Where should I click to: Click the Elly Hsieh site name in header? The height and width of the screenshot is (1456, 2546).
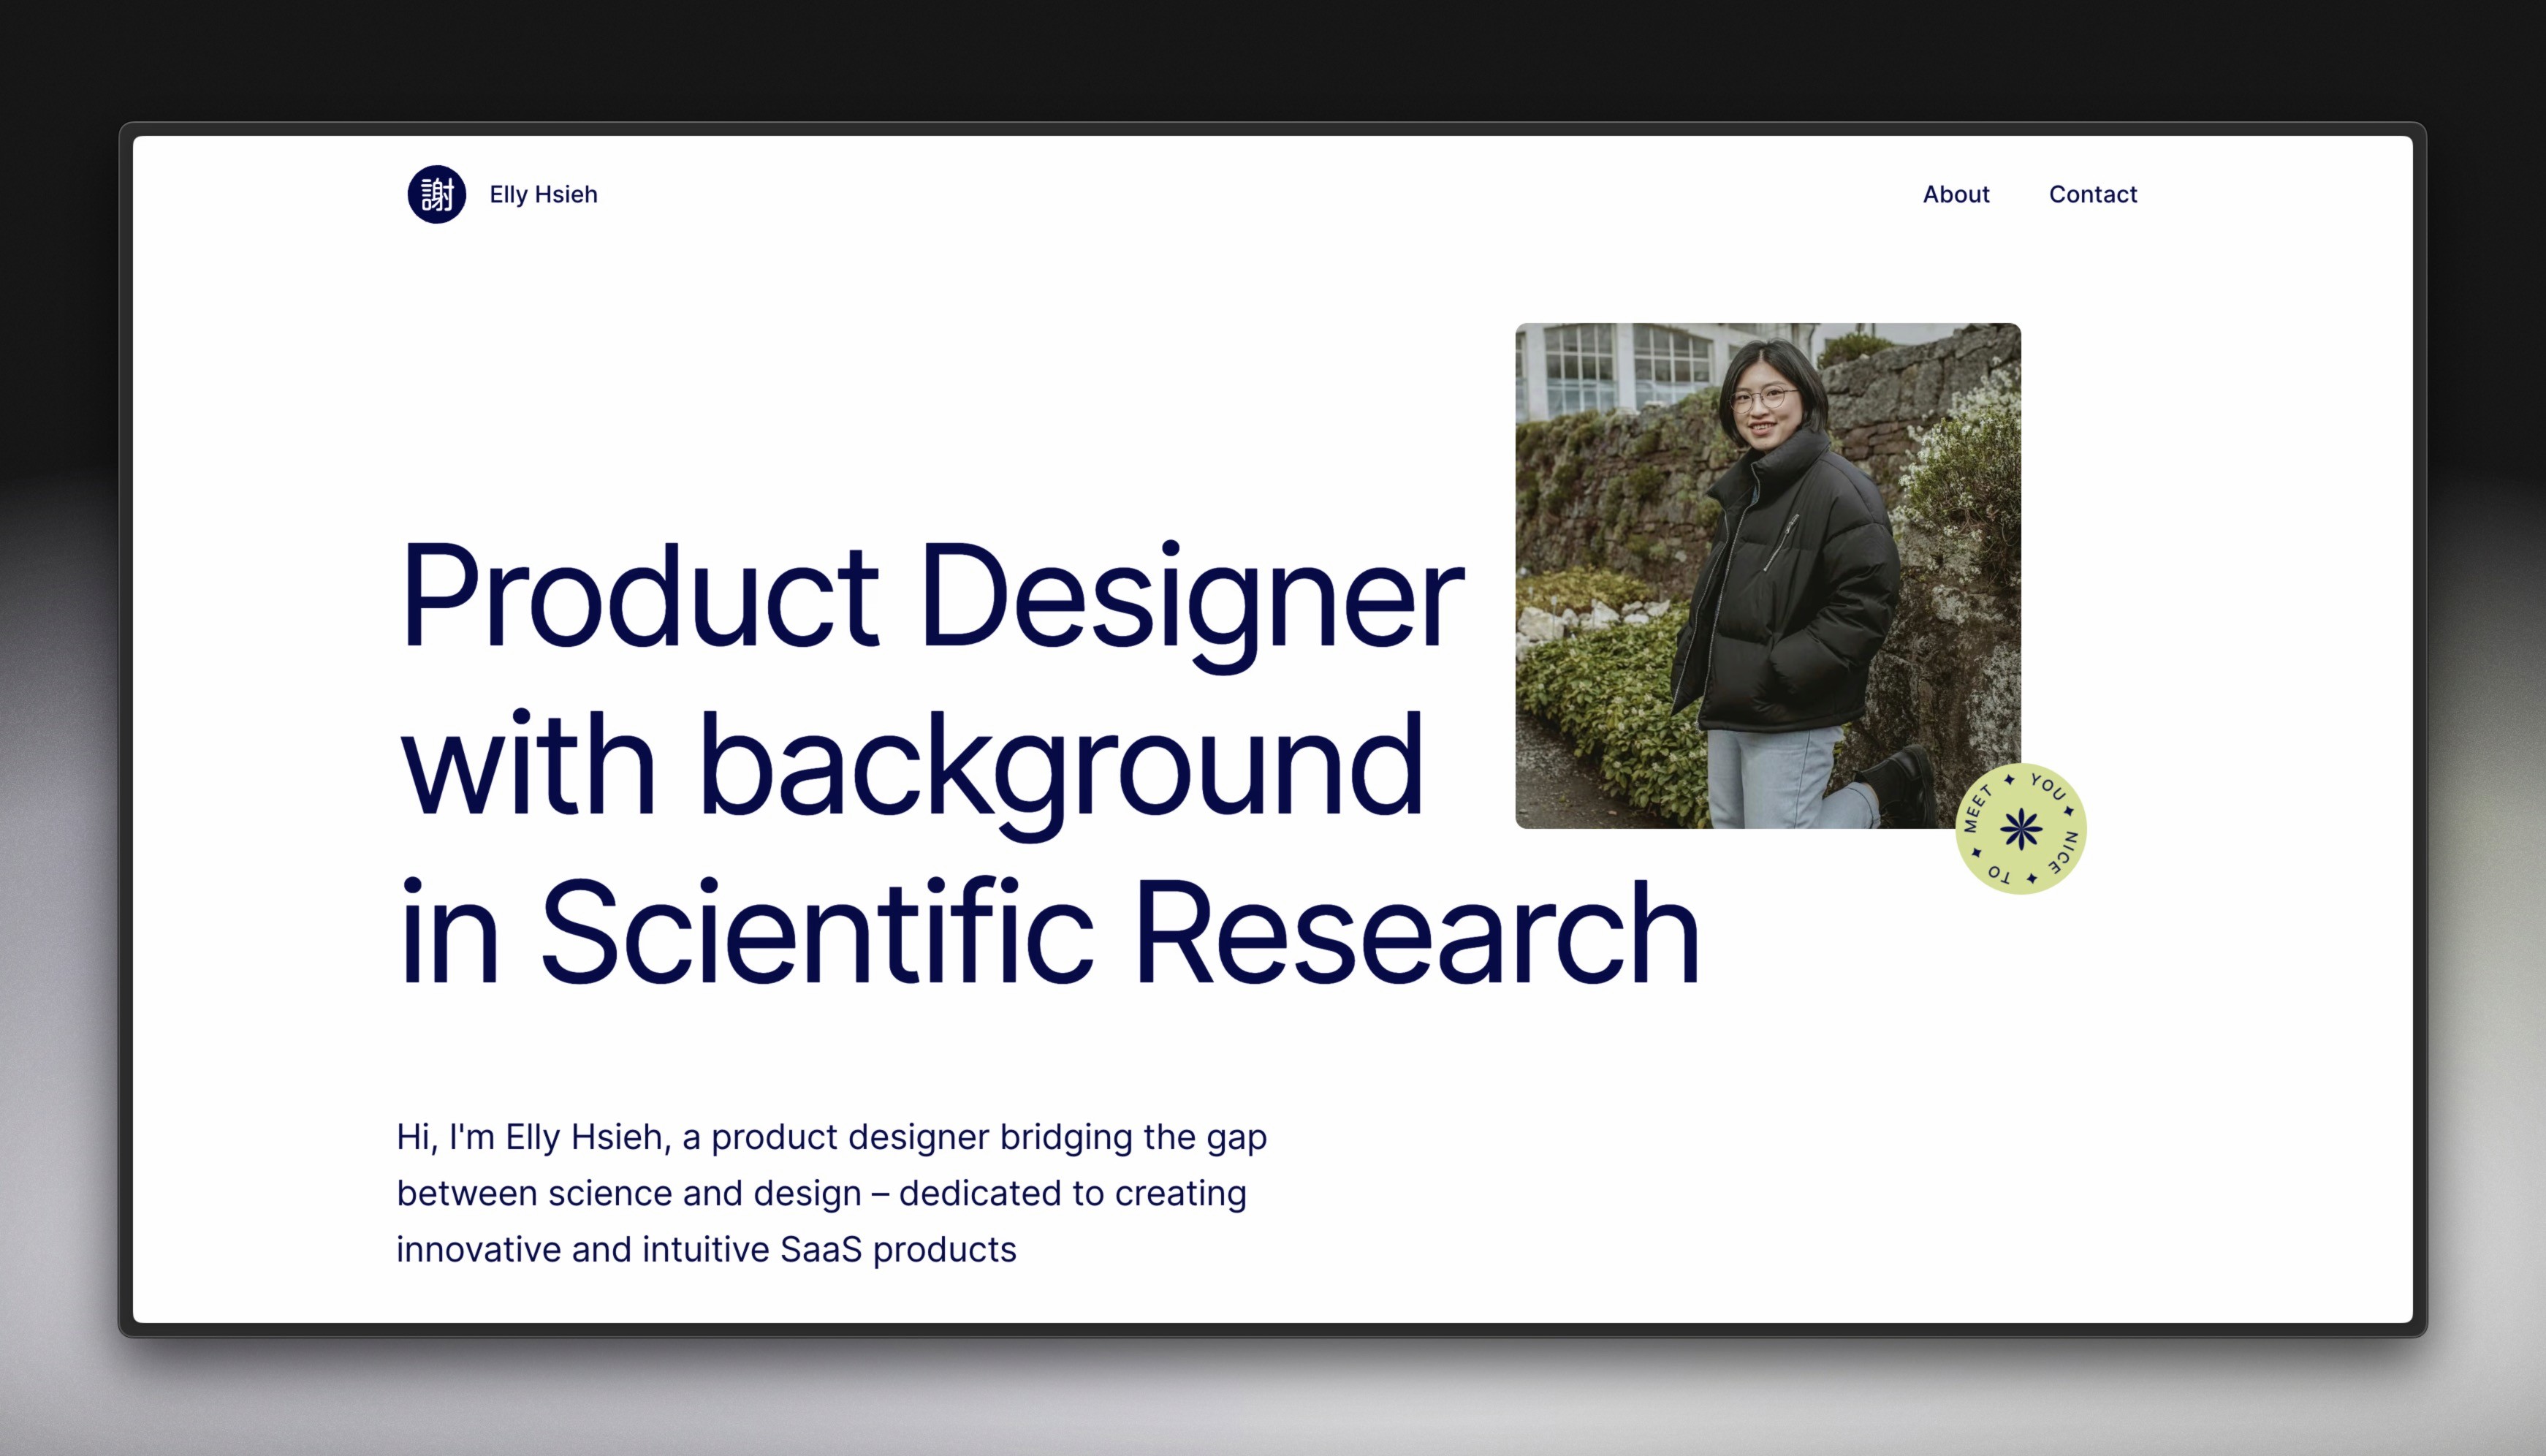(x=543, y=194)
